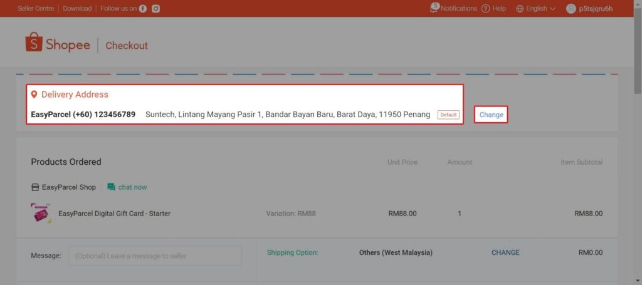Click the Variation: RM88 text
The height and width of the screenshot is (285, 642).
[x=291, y=214]
